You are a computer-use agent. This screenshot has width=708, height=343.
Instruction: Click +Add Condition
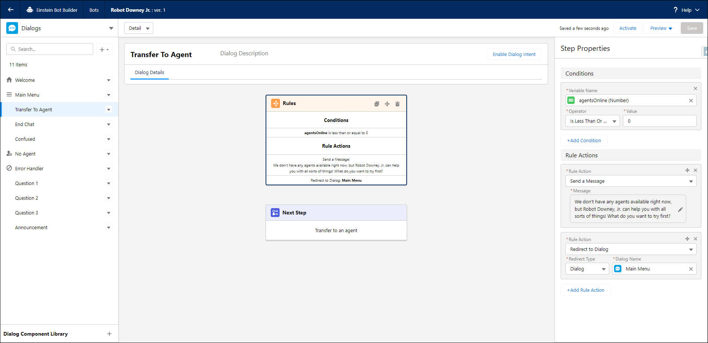coord(584,140)
